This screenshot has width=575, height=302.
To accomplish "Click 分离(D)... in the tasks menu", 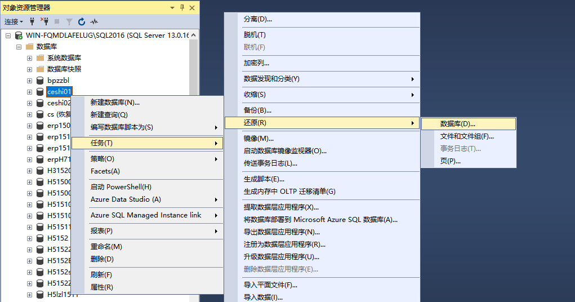I will (257, 19).
